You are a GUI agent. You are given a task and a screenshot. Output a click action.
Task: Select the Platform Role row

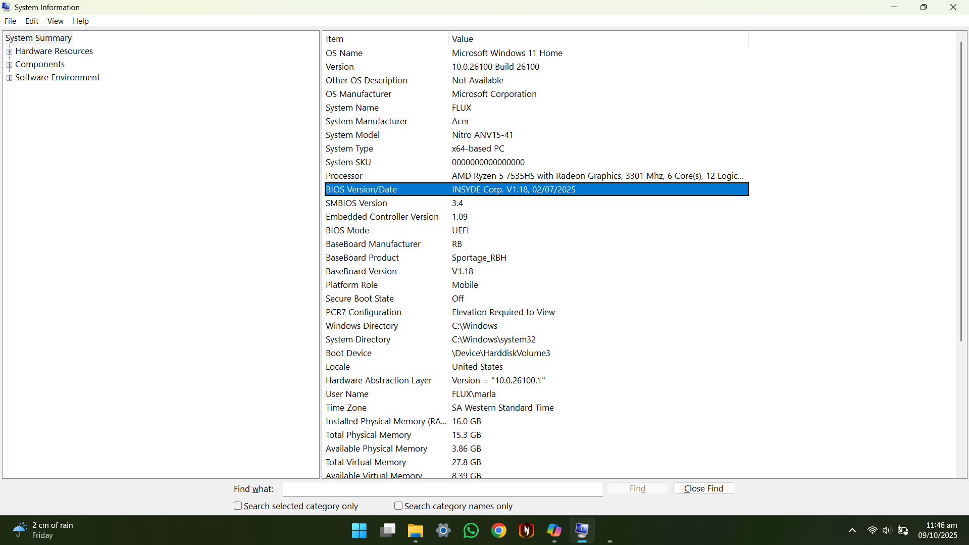536,285
